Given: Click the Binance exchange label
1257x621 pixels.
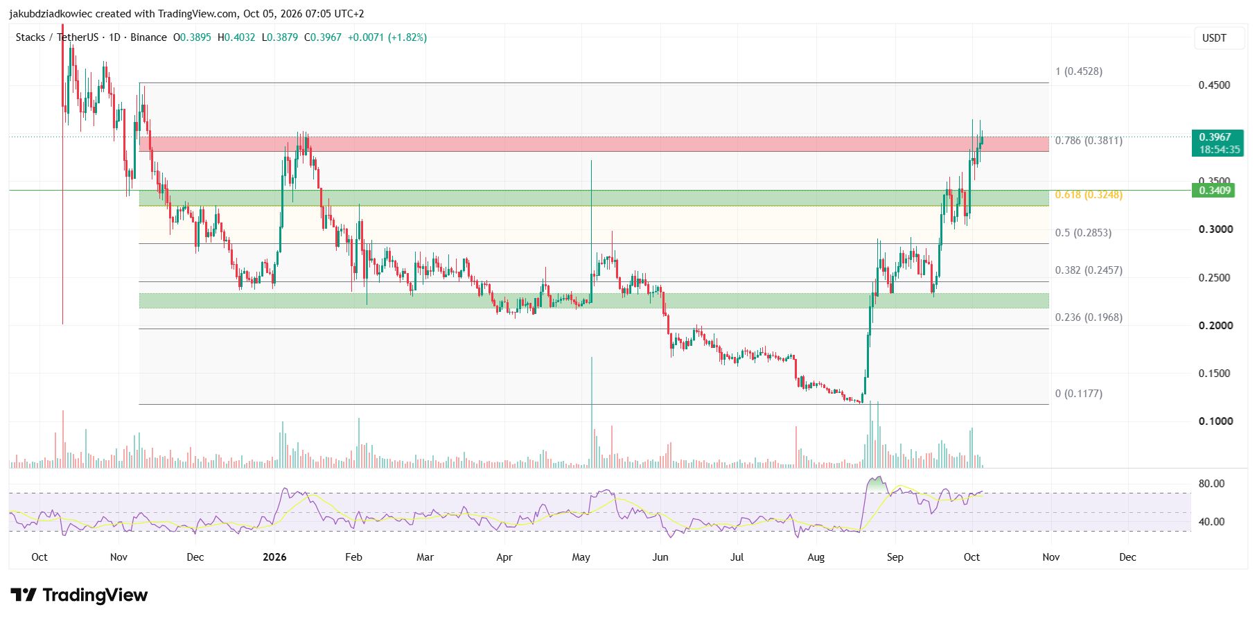Looking at the screenshot, I should [x=148, y=37].
